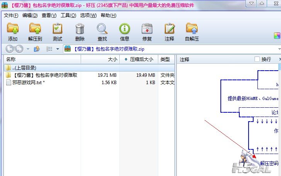Go forward with the right arrow button

click(x=19, y=49)
